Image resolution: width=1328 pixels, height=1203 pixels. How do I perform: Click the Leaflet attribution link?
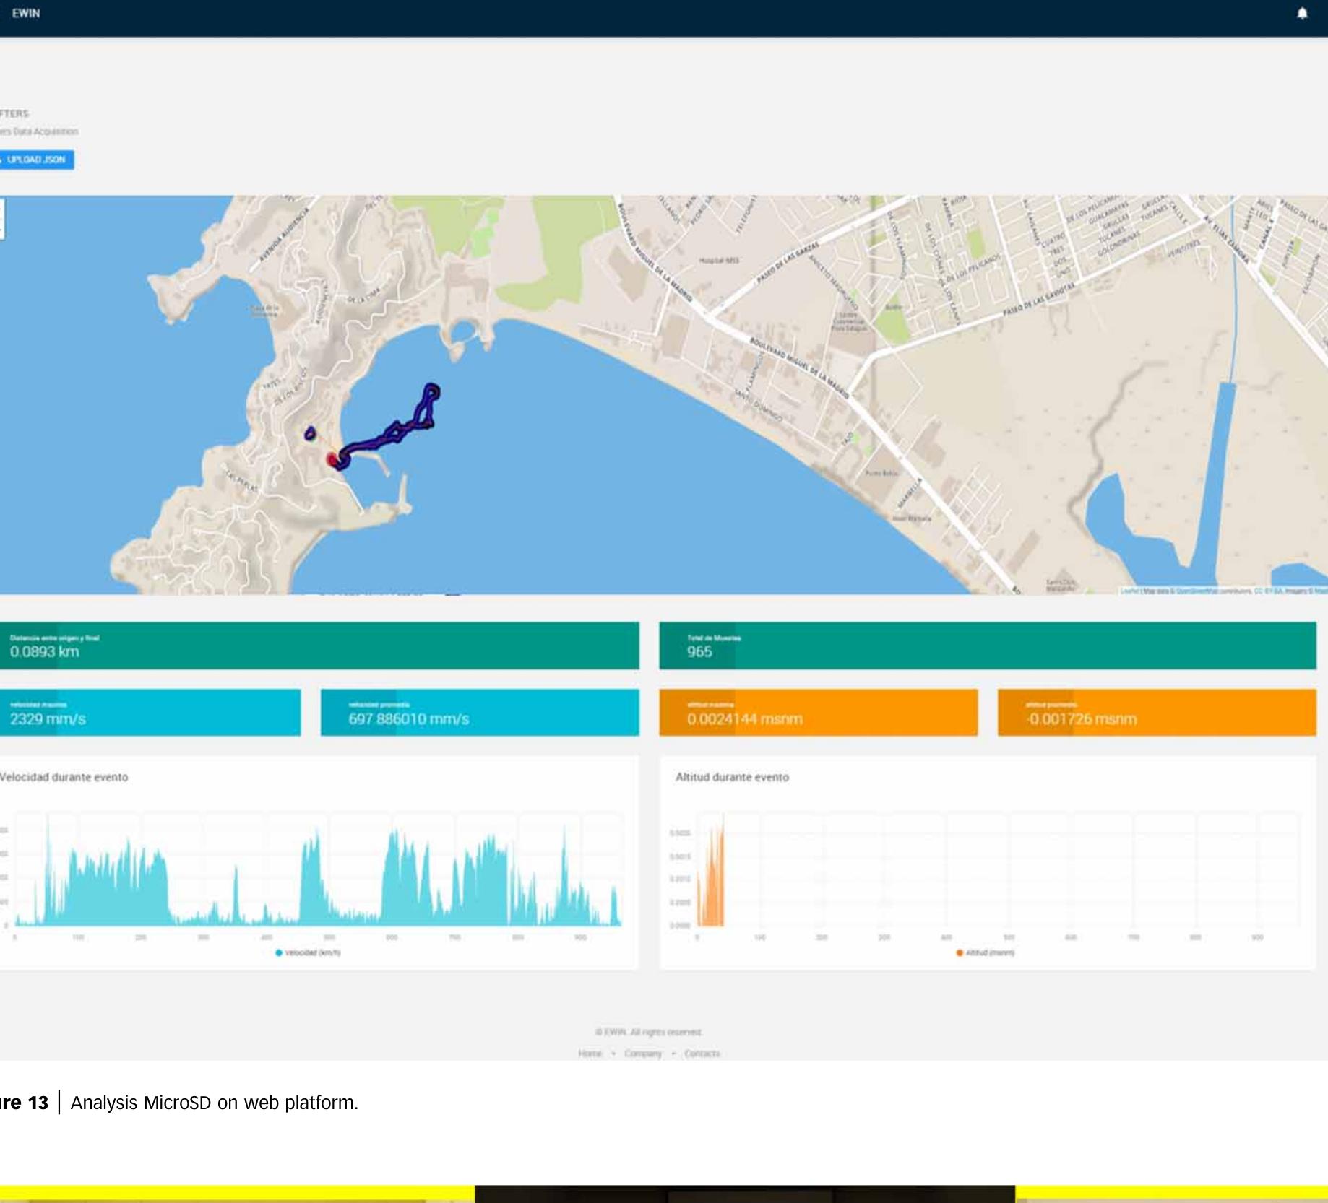tap(1129, 591)
